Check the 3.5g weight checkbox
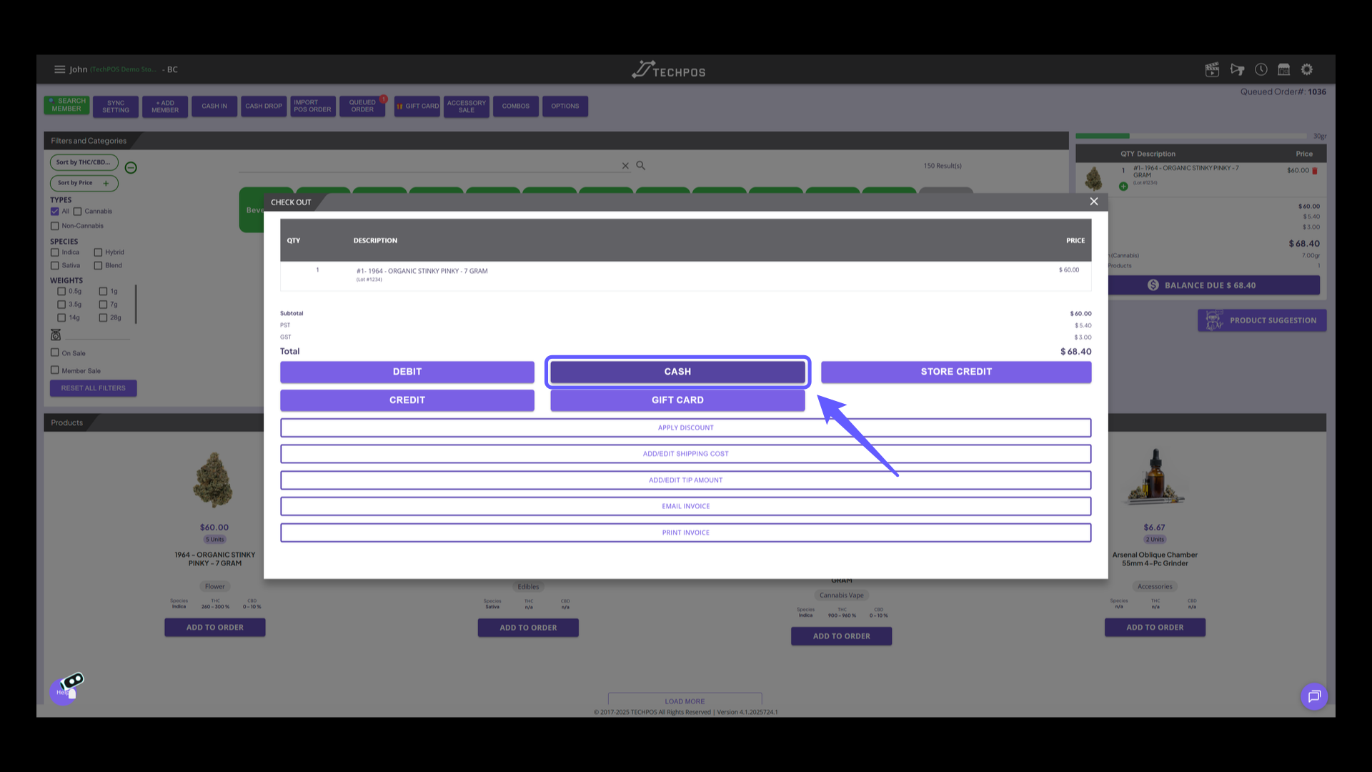The height and width of the screenshot is (772, 1372). (61, 305)
